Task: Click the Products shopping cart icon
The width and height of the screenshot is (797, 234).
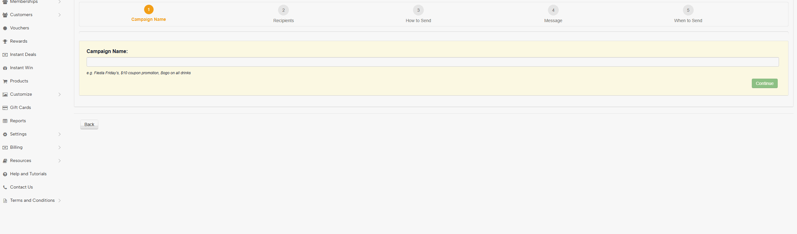Action: tap(5, 81)
